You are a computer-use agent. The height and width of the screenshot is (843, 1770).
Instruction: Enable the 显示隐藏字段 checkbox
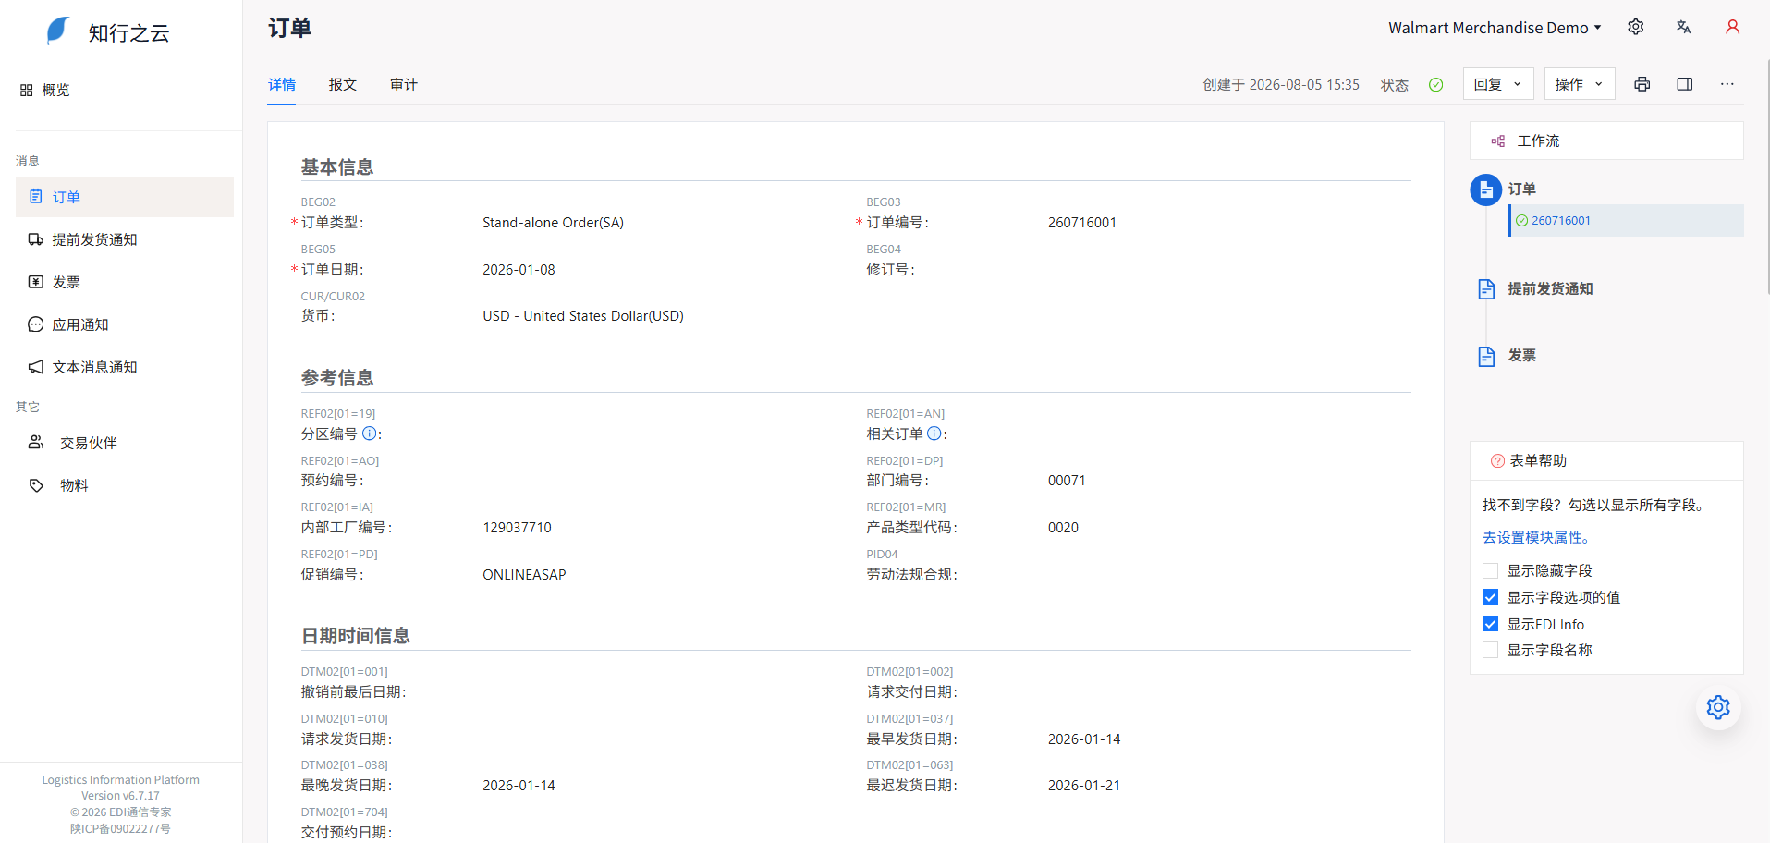click(x=1490, y=570)
